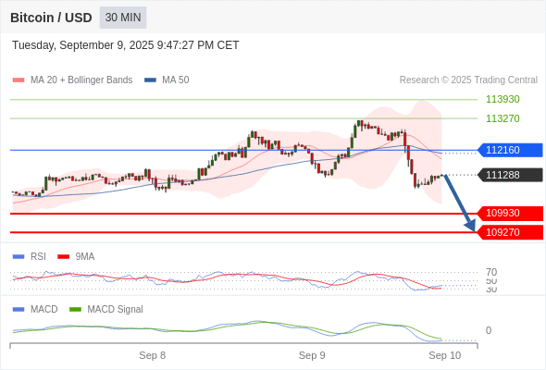Select the 112160 pivot price label
546x370 pixels.
pos(510,150)
